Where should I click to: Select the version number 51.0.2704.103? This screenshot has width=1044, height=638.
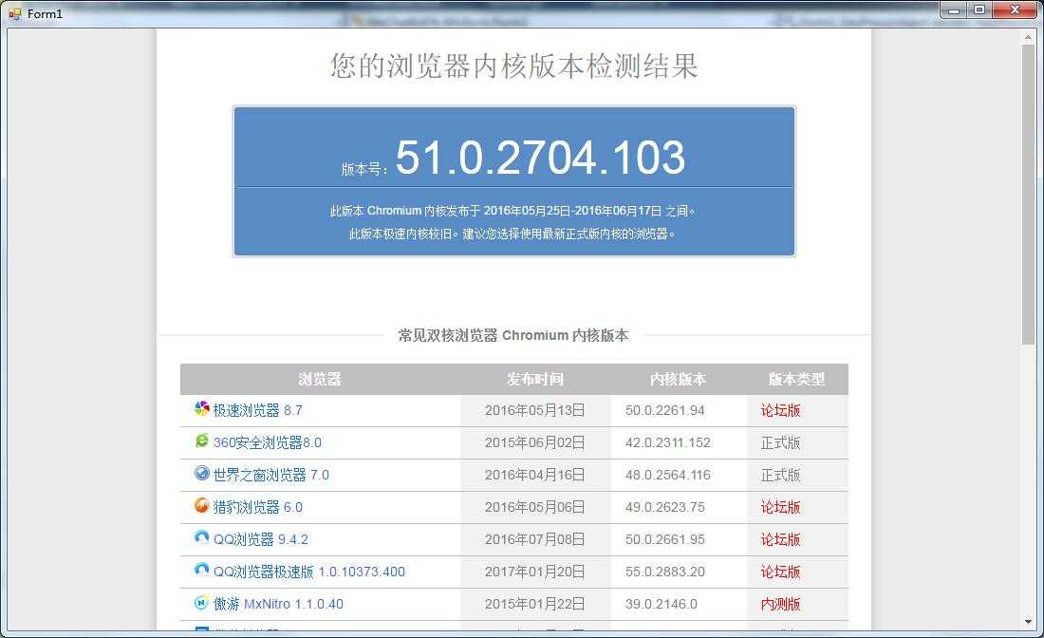(x=540, y=158)
